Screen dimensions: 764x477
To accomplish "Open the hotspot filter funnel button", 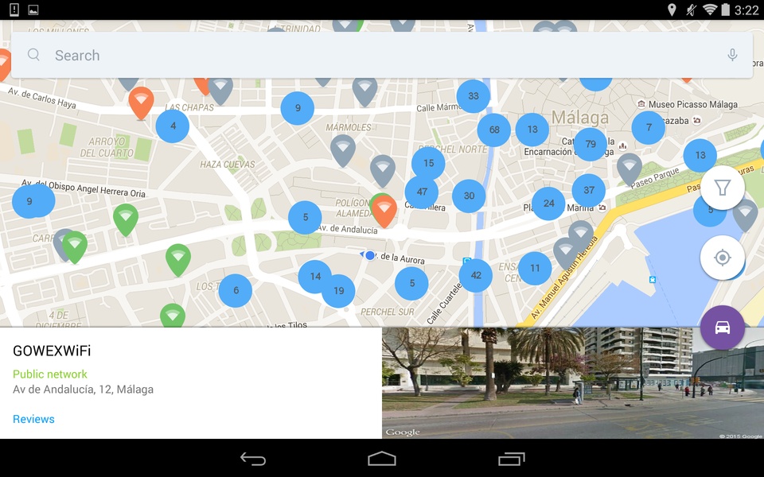I will pyautogui.click(x=722, y=188).
